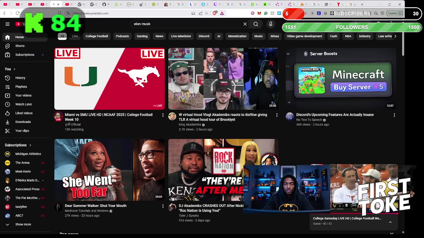Open a new browser tab
This screenshot has width=424, height=238.
coord(362,4)
